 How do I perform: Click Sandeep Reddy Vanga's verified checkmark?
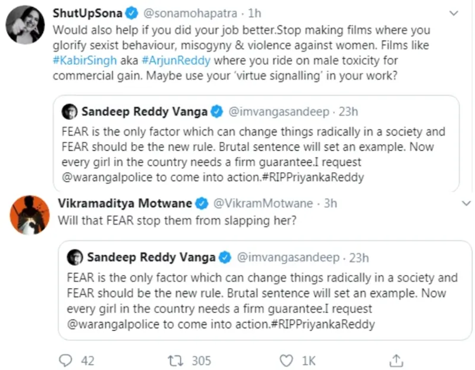pos(216,110)
